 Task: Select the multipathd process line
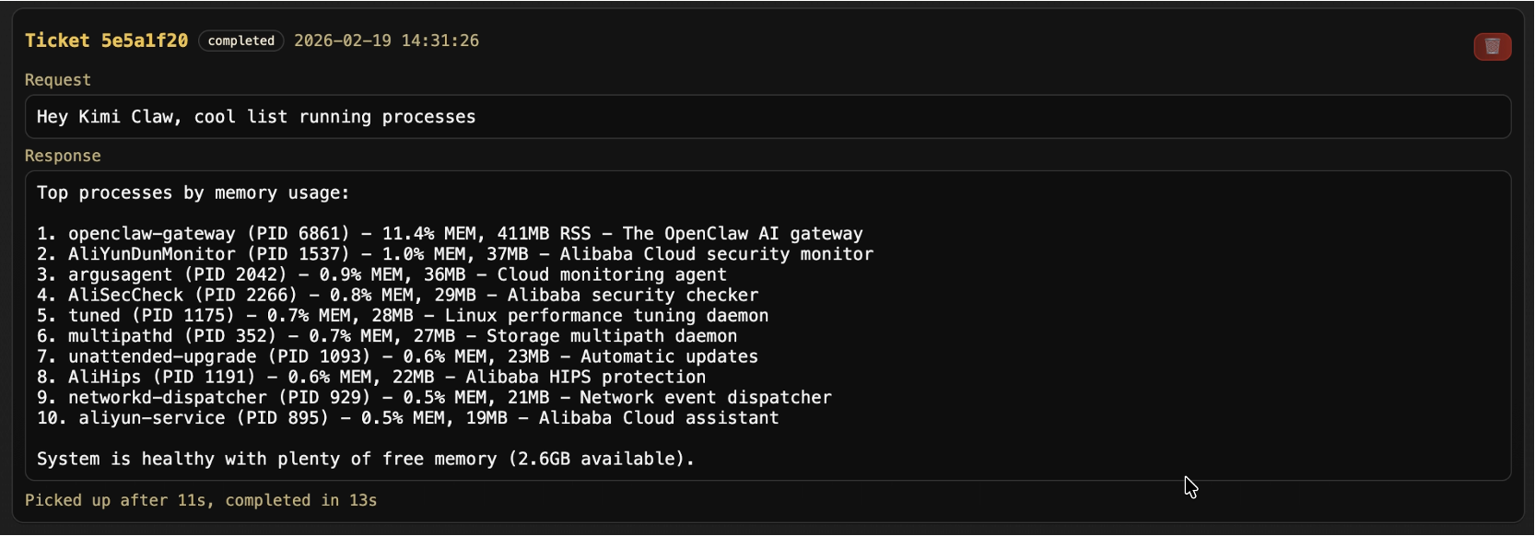pyautogui.click(x=387, y=336)
